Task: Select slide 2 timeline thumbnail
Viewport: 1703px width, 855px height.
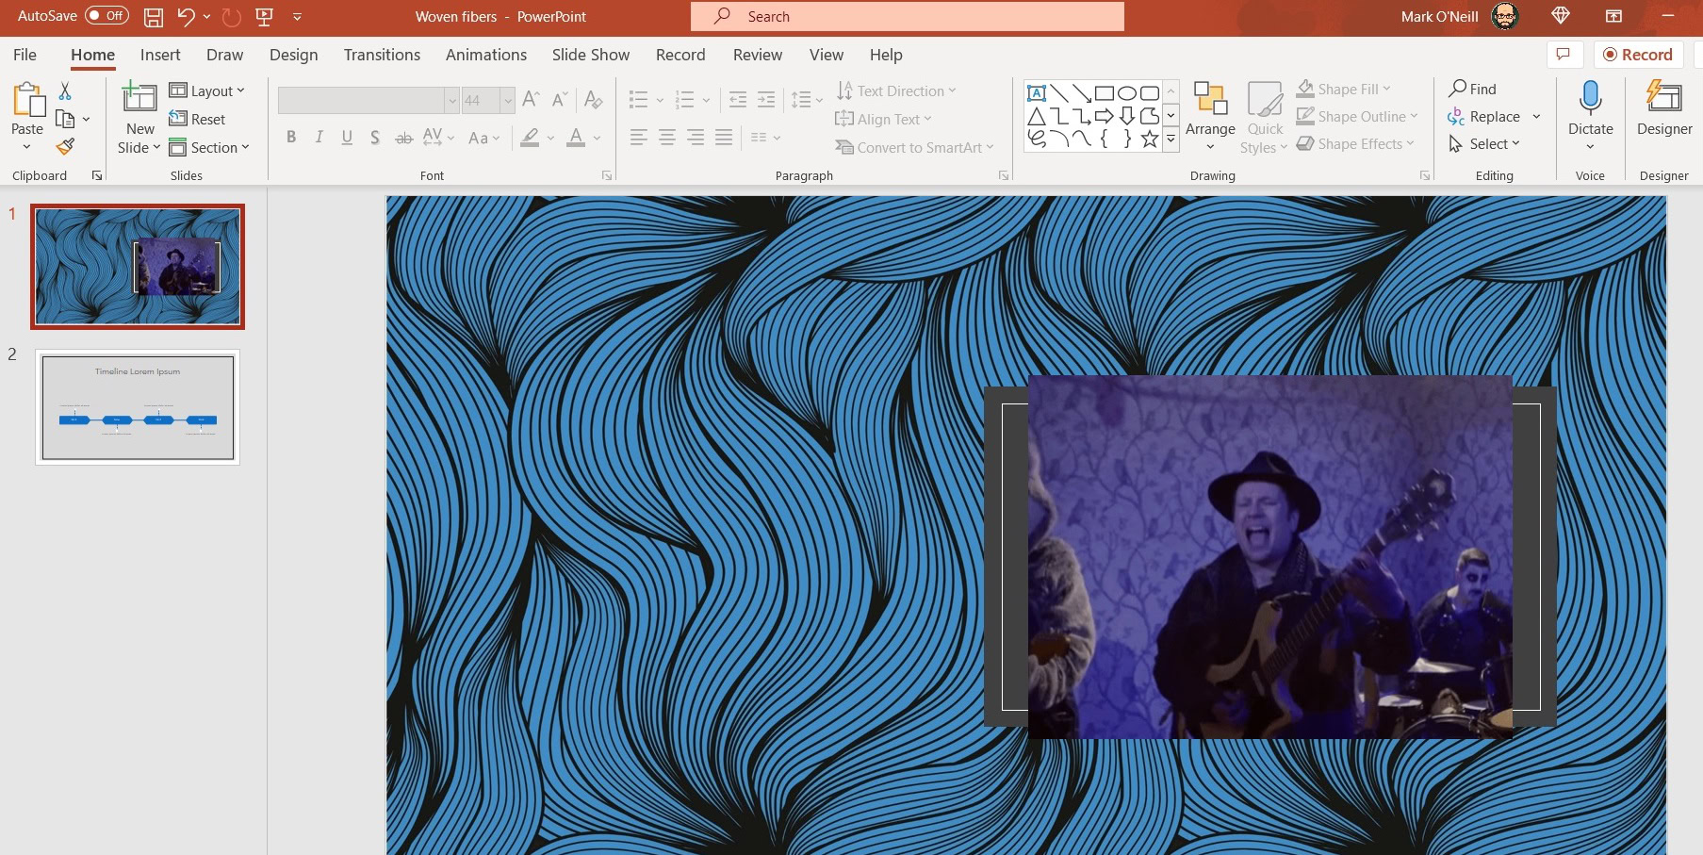Action: [138, 407]
